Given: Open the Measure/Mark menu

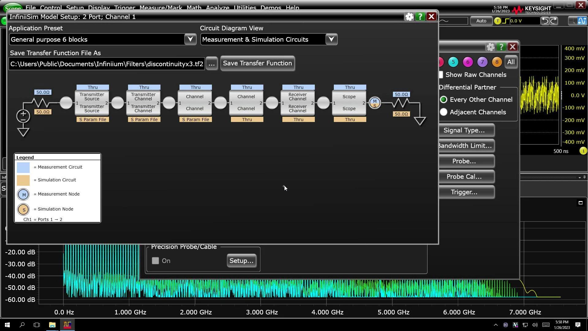Looking at the screenshot, I should coord(161,8).
